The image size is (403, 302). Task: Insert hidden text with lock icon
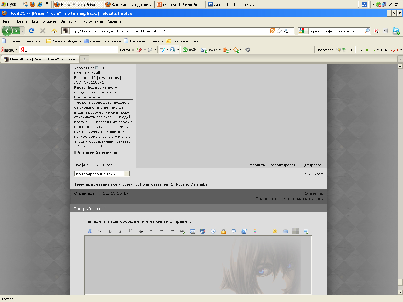[224, 231]
